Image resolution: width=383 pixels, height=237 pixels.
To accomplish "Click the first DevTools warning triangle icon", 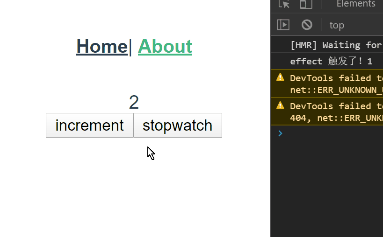I will (x=280, y=77).
